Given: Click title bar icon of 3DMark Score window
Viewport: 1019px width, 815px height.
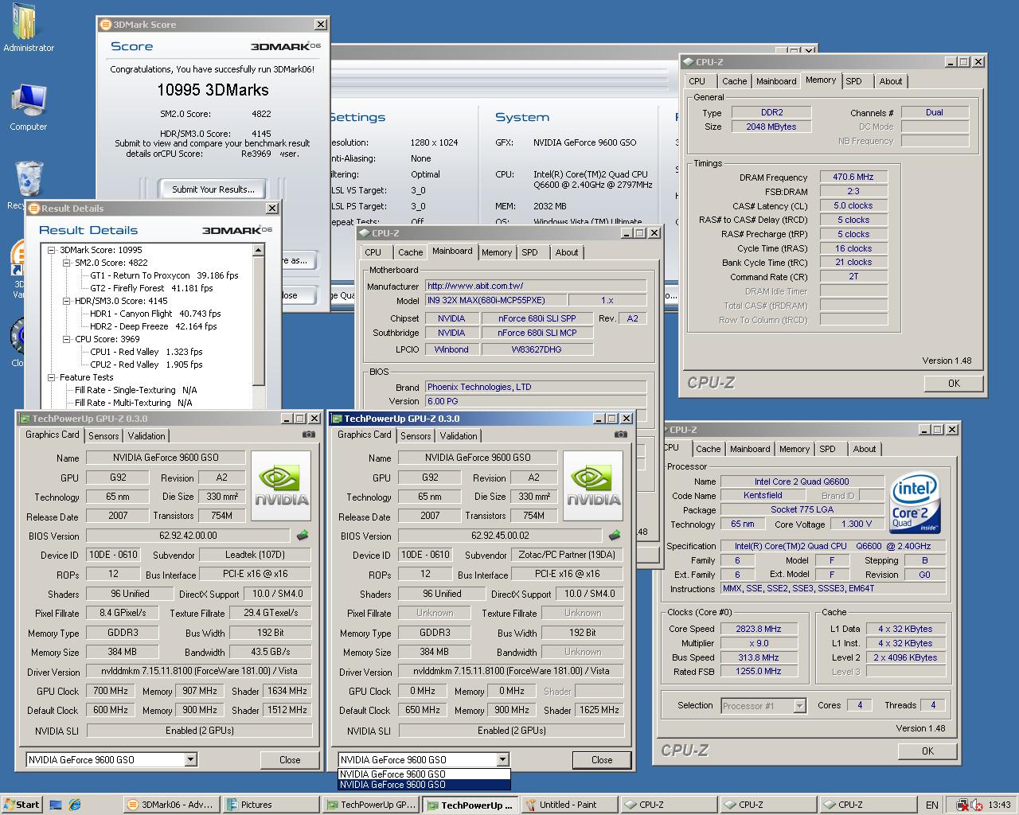Looking at the screenshot, I should [x=105, y=25].
